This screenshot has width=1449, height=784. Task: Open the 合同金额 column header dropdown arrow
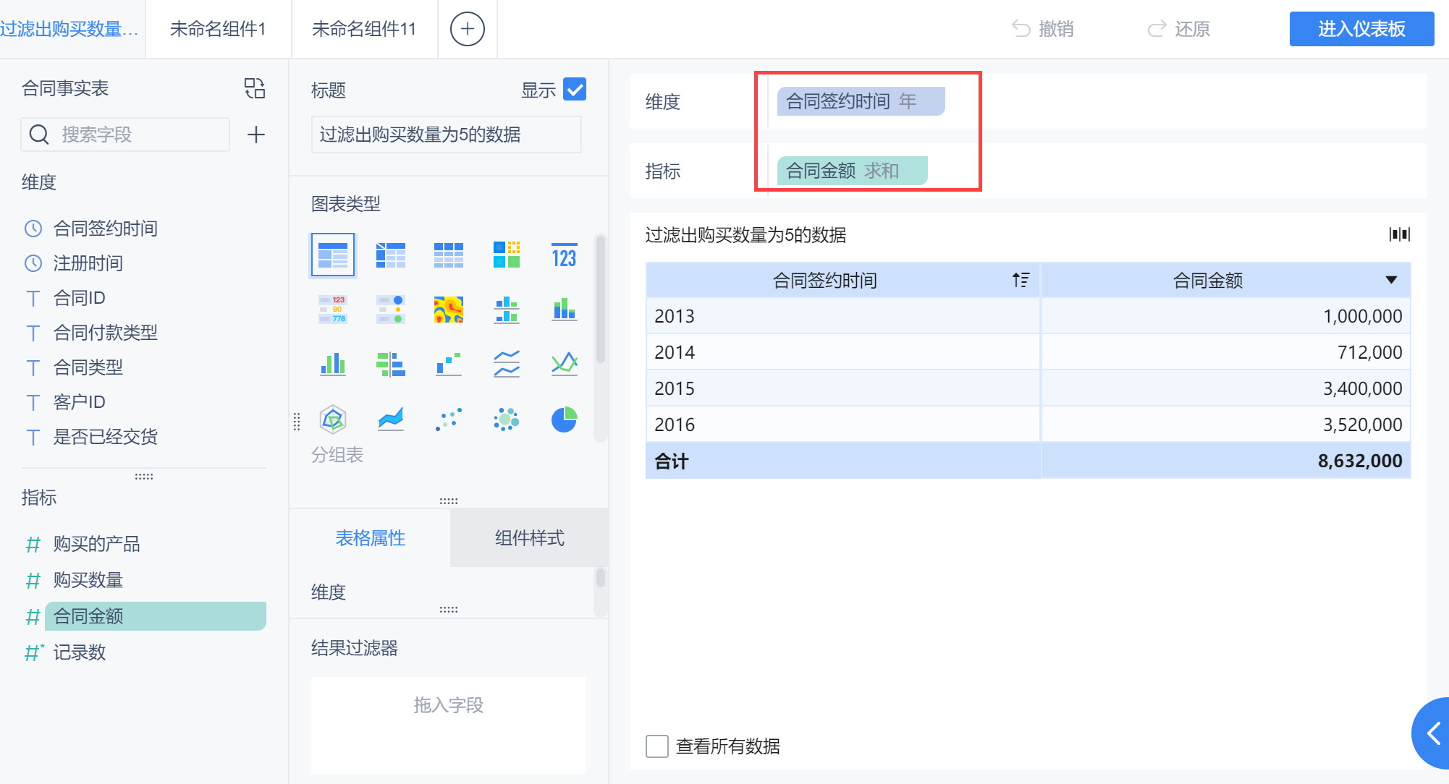point(1390,280)
